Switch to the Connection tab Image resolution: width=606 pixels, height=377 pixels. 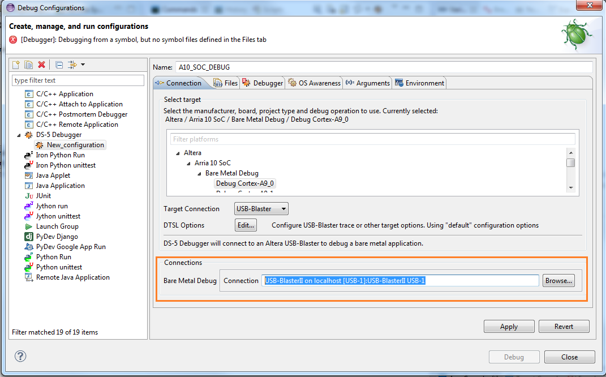179,83
